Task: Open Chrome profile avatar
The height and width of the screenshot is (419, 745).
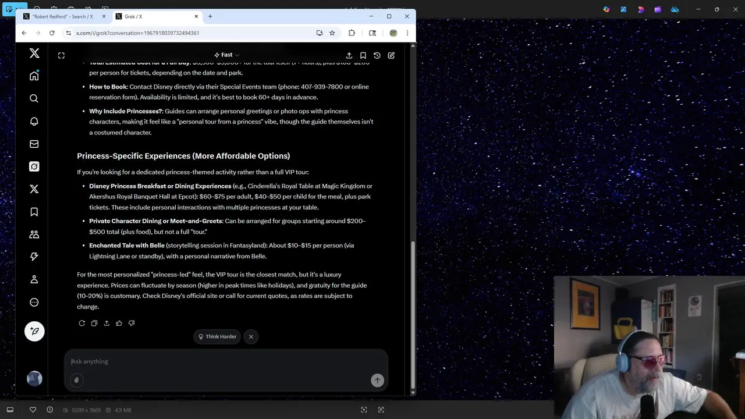Action: click(x=393, y=33)
